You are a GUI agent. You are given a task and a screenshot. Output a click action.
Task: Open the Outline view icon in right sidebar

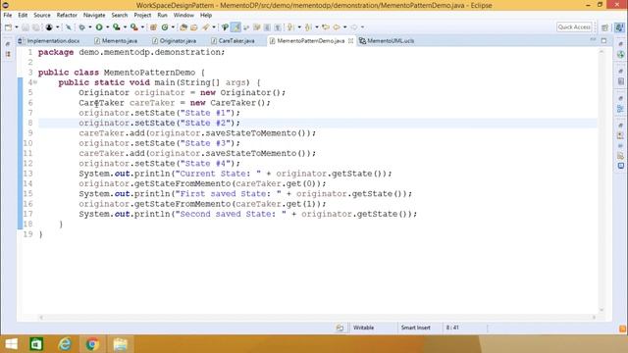(621, 109)
